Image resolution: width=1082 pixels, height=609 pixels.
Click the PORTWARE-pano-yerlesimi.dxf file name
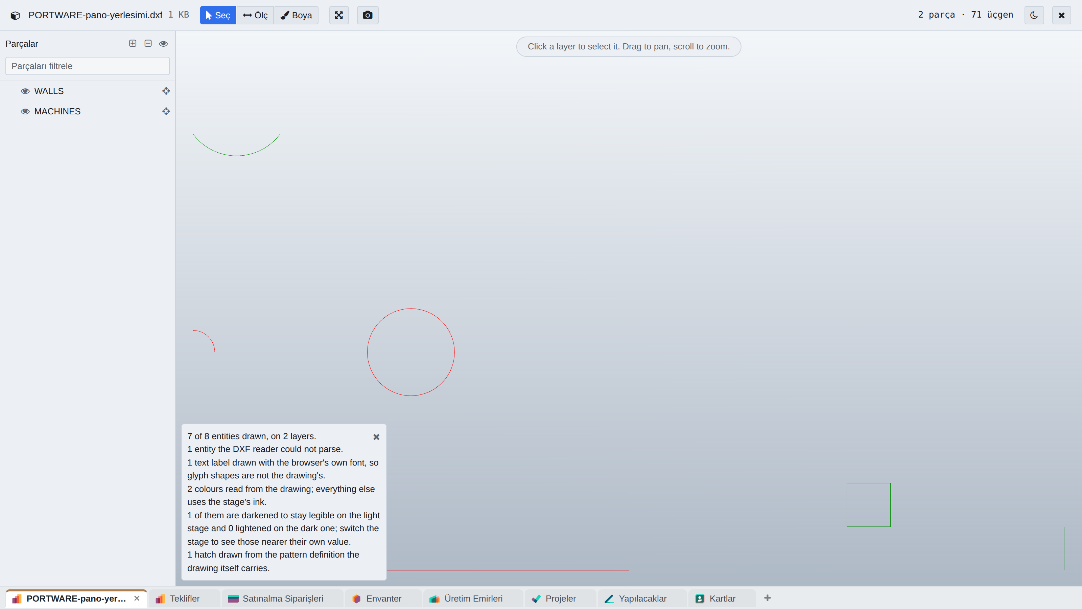[x=95, y=15]
